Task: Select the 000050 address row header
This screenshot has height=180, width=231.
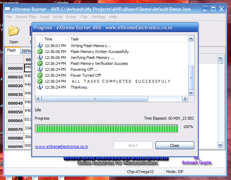Action: click(x=15, y=112)
